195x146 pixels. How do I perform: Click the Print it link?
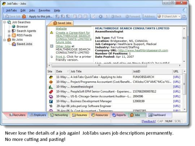(x=60, y=57)
